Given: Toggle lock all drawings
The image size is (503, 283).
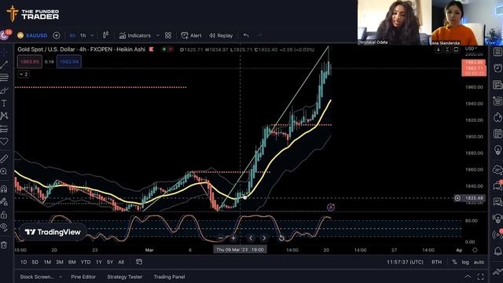Looking at the screenshot, I should point(4,215).
